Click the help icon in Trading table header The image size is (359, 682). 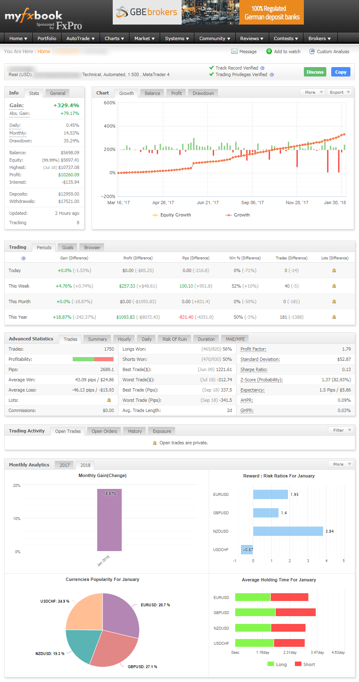(23, 258)
